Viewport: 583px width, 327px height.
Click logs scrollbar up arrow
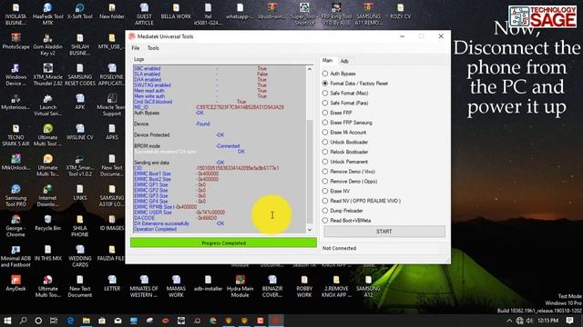(310, 69)
